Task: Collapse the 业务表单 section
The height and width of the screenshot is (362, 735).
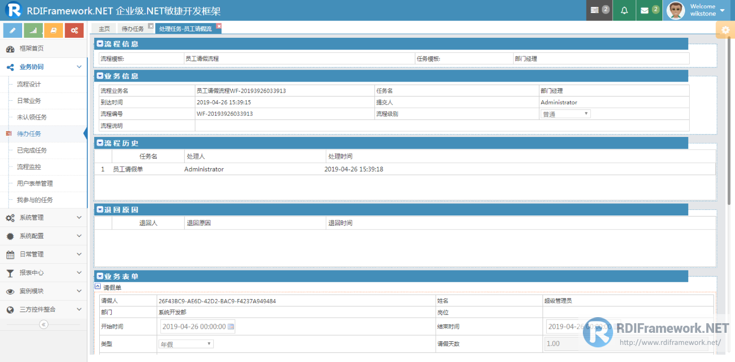Action: (x=100, y=276)
